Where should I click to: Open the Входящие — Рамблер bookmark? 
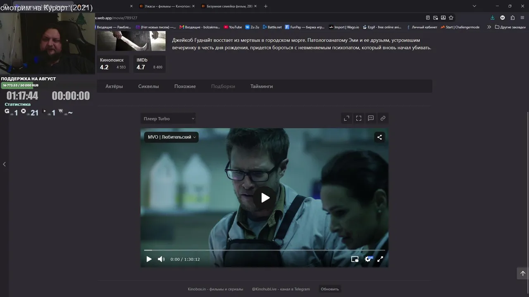(x=113, y=27)
